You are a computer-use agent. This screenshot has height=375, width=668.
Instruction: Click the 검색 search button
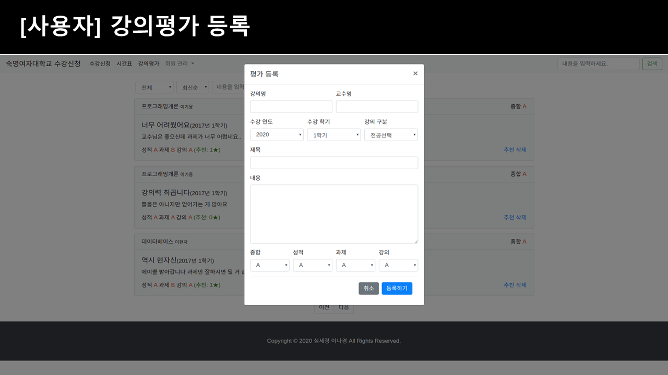pyautogui.click(x=652, y=63)
